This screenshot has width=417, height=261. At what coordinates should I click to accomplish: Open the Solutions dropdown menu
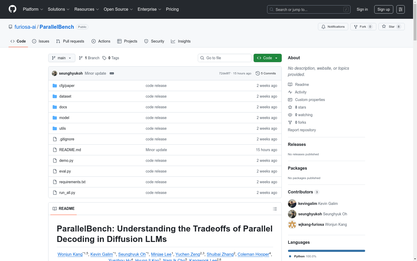(59, 9)
